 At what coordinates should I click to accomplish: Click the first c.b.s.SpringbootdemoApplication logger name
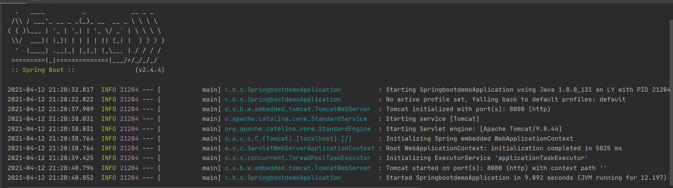(283, 90)
